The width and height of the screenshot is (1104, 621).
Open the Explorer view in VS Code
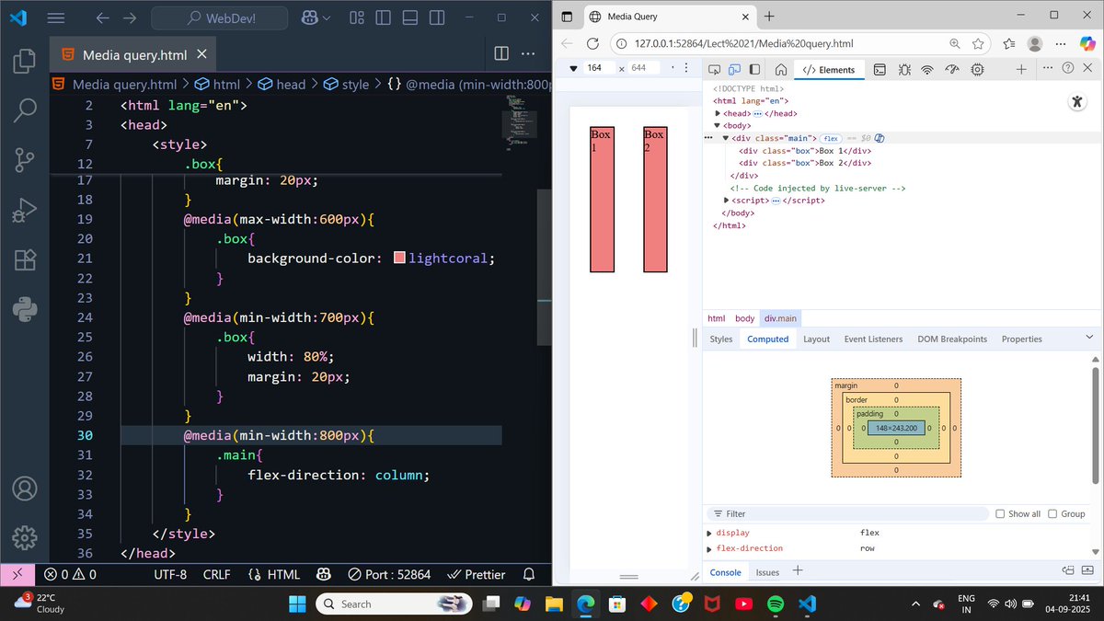tap(25, 62)
